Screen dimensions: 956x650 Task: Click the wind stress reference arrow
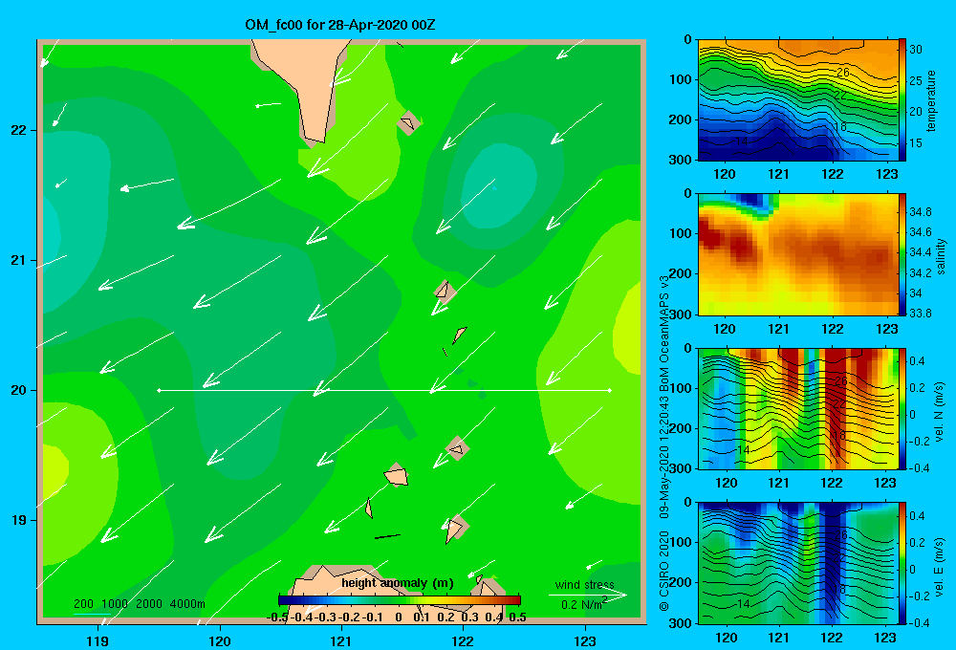(x=588, y=596)
